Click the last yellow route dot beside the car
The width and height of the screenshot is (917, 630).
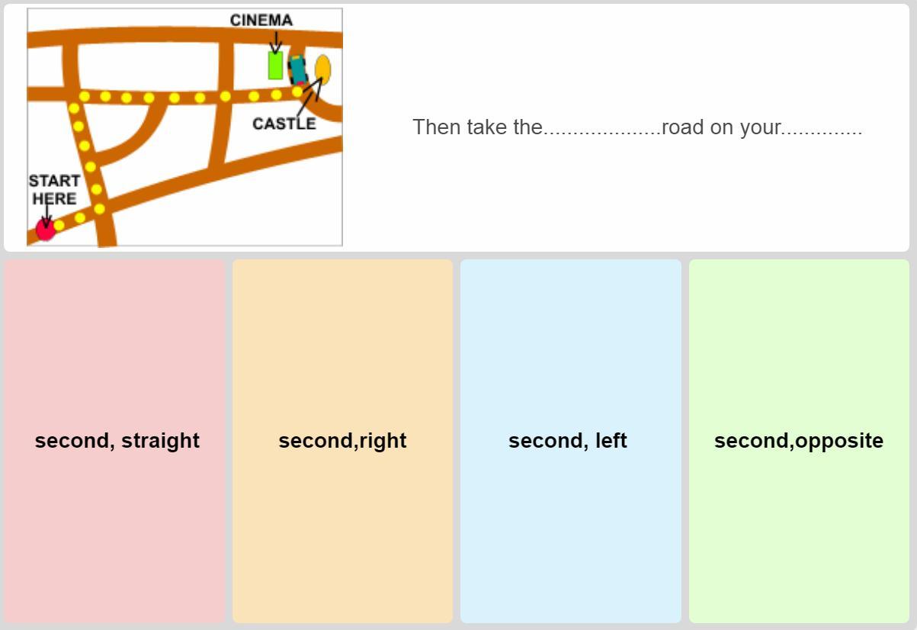(297, 92)
